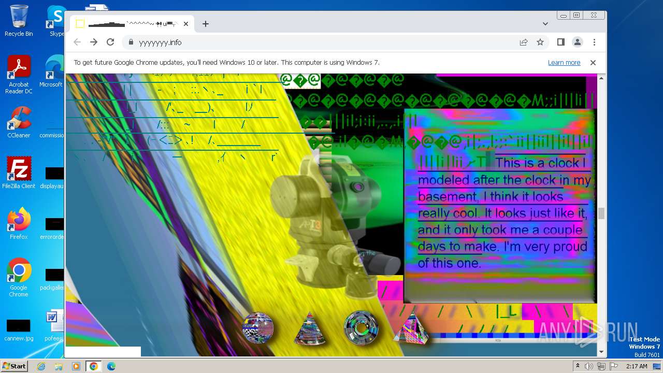Open Internet Explorer from the taskbar
Screen dimensions: 663x373
coord(41,366)
